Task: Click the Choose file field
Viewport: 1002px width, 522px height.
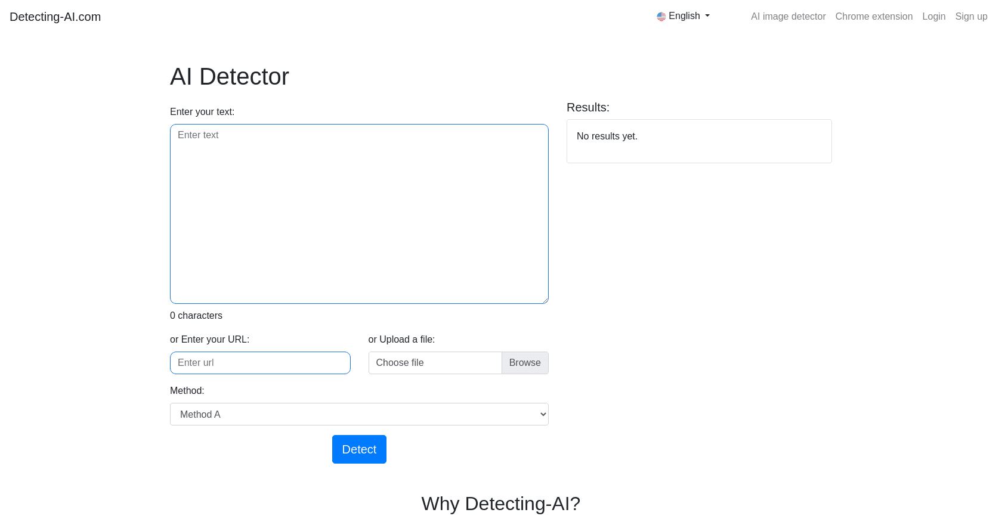Action: click(435, 362)
